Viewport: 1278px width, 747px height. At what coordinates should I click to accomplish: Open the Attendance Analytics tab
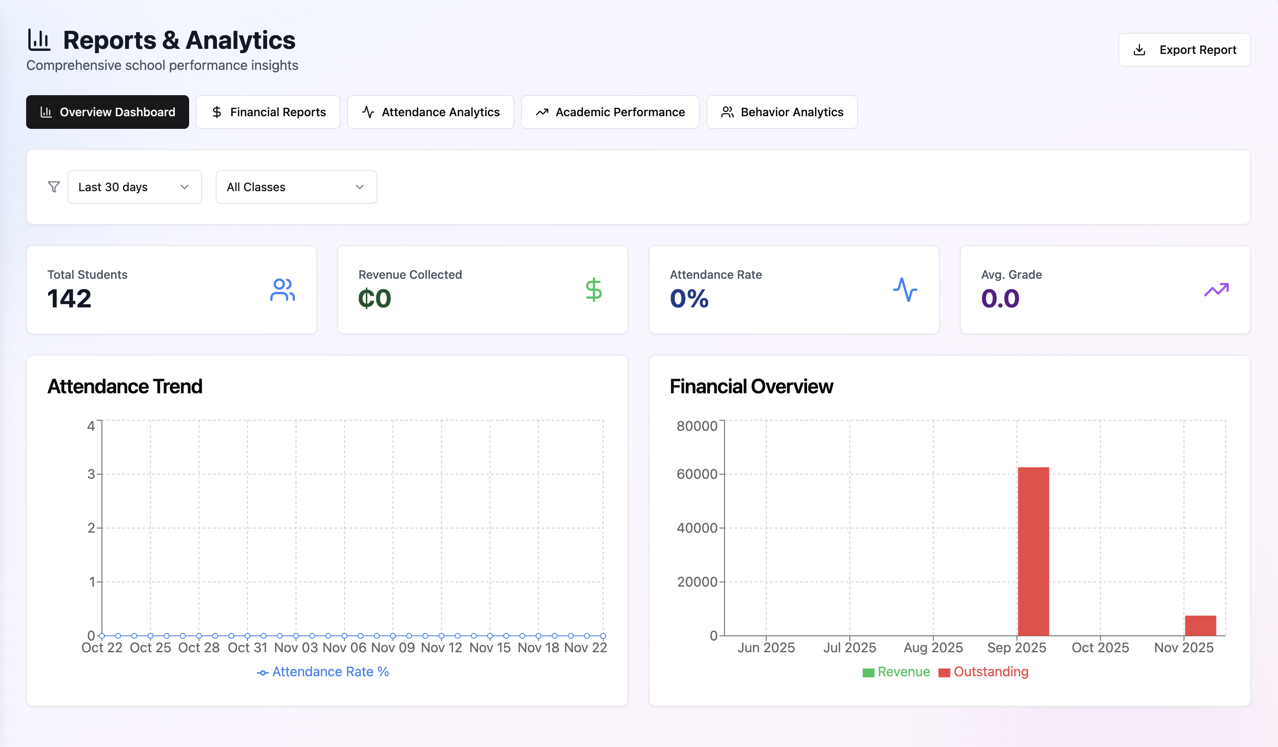pyautogui.click(x=430, y=112)
